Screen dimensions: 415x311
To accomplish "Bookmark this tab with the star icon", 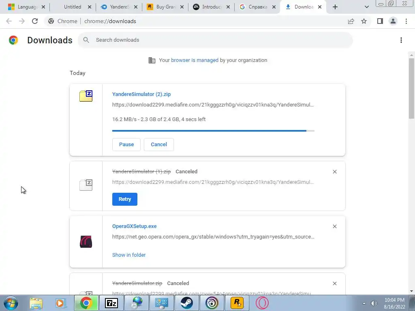I will pyautogui.click(x=364, y=21).
